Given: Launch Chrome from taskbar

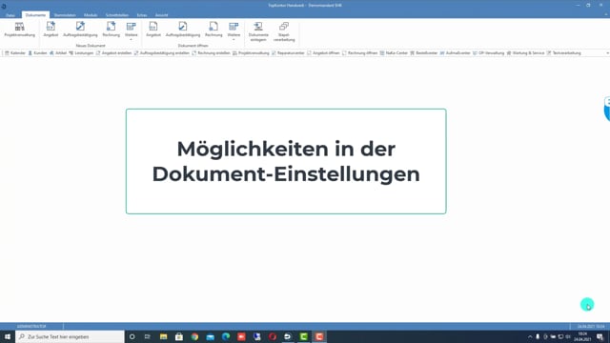Looking at the screenshot, I should pyautogui.click(x=194, y=336).
